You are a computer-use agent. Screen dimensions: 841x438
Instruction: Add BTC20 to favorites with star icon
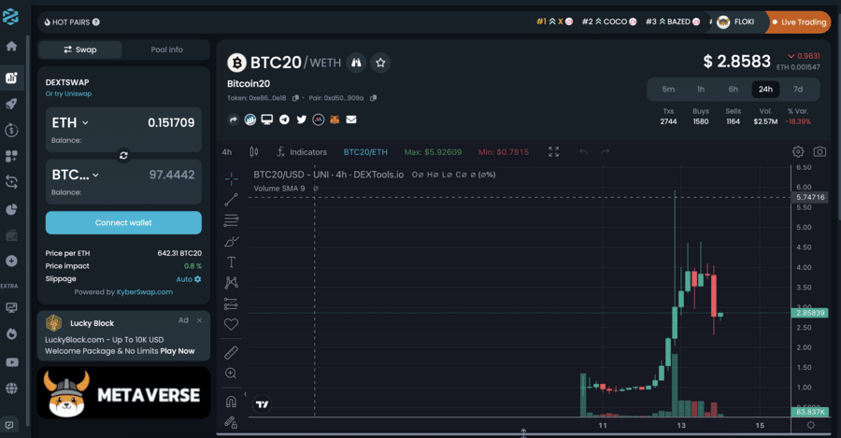click(x=380, y=63)
